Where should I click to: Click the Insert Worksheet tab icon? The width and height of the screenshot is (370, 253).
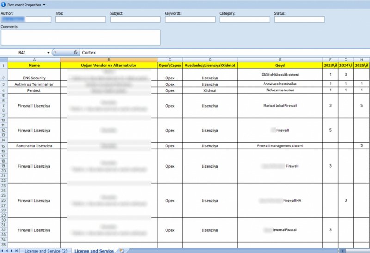pos(122,251)
